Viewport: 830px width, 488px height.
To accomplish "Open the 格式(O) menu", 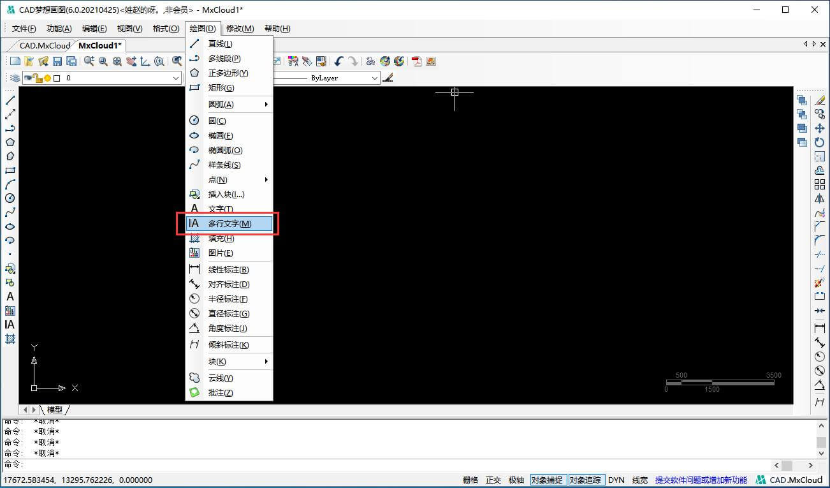I will coord(166,28).
